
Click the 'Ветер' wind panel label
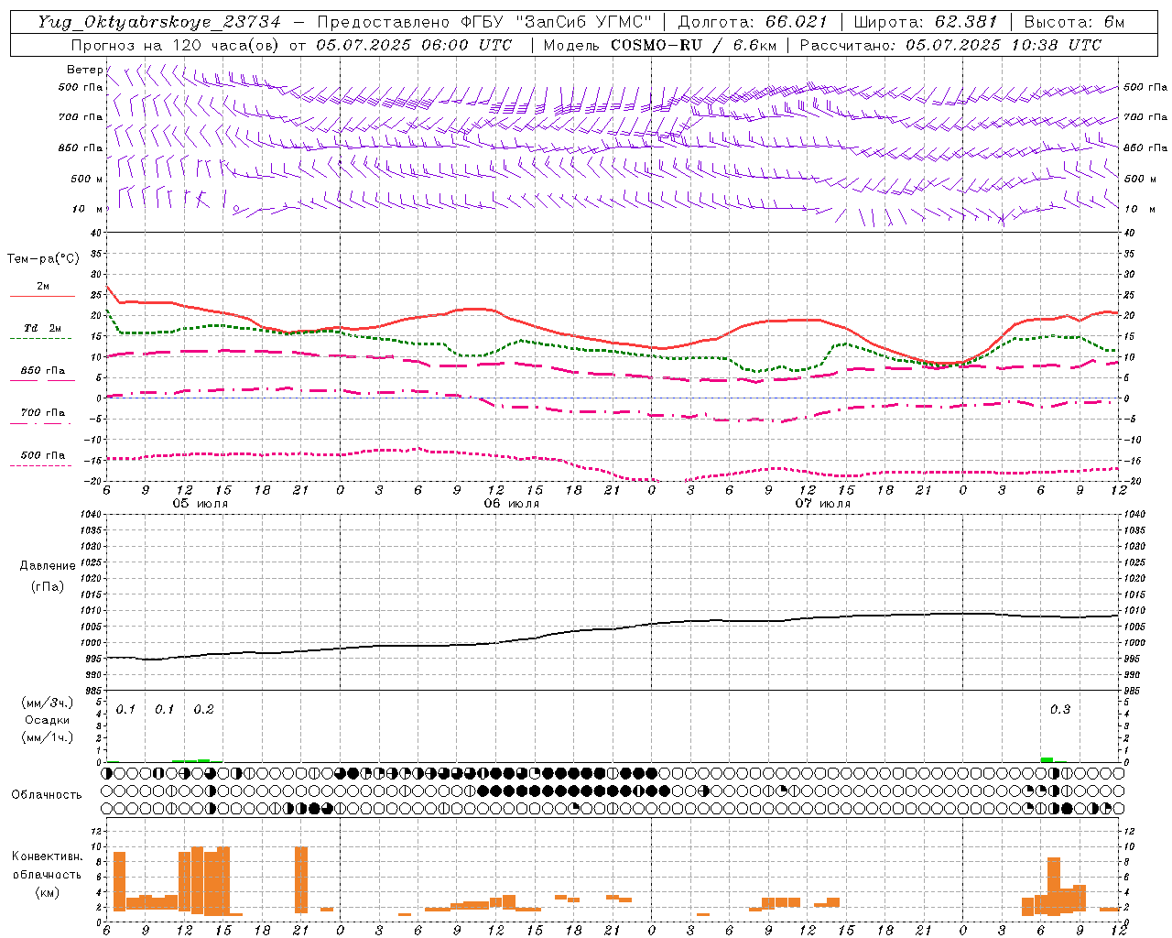pyautogui.click(x=84, y=70)
